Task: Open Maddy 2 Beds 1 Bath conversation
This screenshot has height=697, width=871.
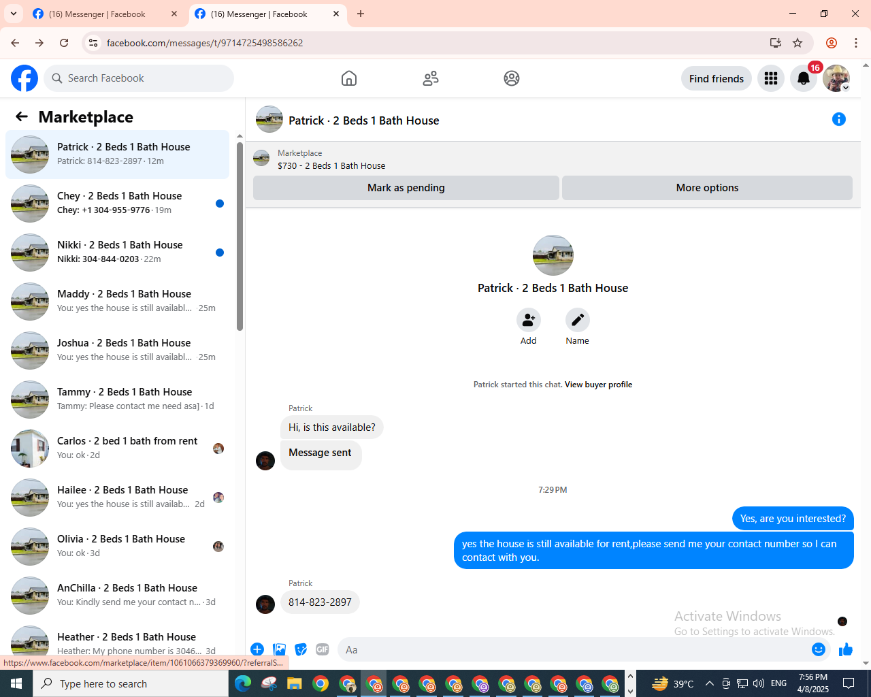Action: click(118, 301)
